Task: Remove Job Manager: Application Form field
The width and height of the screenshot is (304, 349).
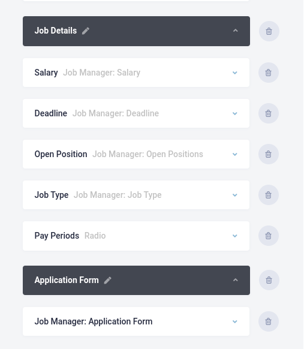Action: tap(269, 321)
